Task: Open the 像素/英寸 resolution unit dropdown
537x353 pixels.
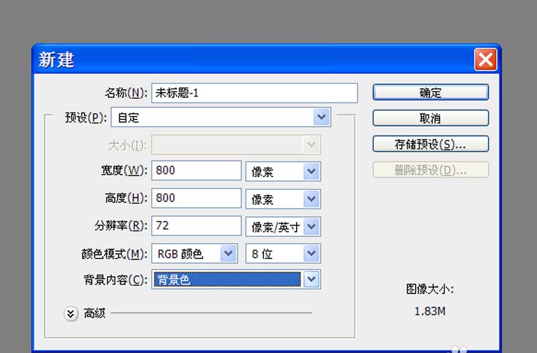Action: click(x=283, y=227)
